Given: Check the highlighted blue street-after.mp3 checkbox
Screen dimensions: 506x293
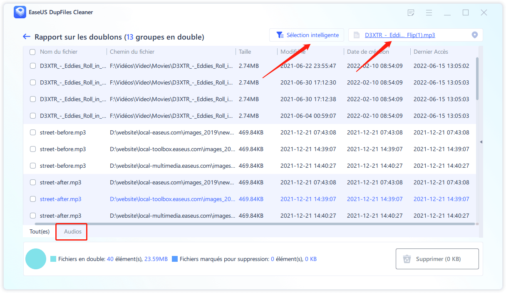Looking at the screenshot, I should point(32,199).
